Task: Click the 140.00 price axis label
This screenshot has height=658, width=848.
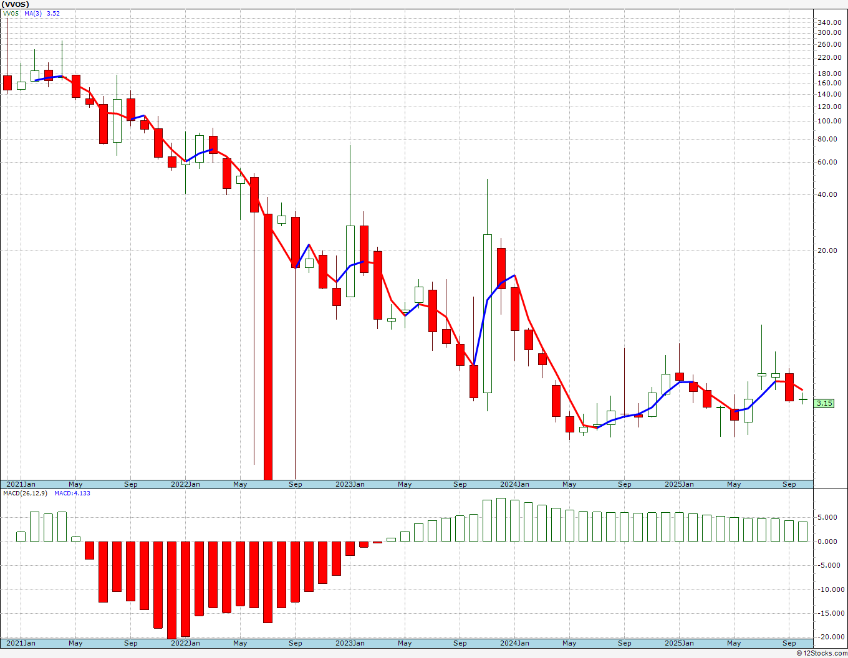Action: click(x=830, y=94)
